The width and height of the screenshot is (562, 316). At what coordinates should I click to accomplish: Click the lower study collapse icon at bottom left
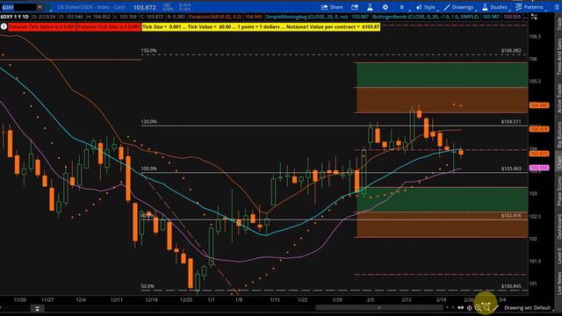pos(37,308)
